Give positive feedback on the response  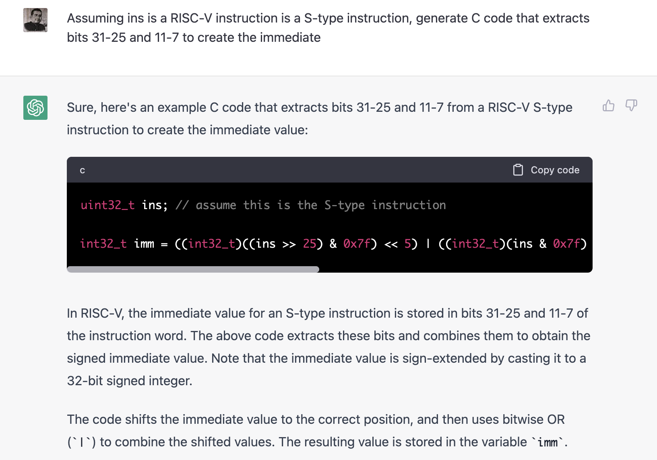(608, 106)
